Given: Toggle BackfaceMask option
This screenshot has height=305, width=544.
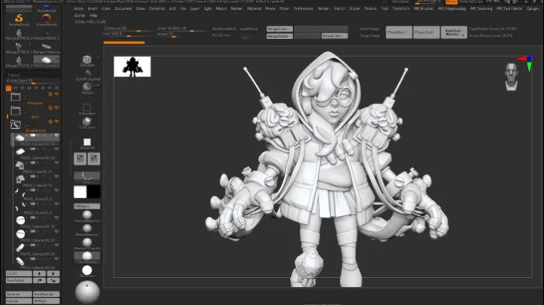Looking at the screenshot, I should 224,29.
